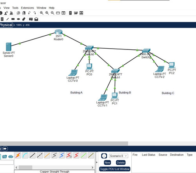The width and height of the screenshot is (196, 173).
Task: Click the Zoom In magnifier icon
Action: click(42, 13)
